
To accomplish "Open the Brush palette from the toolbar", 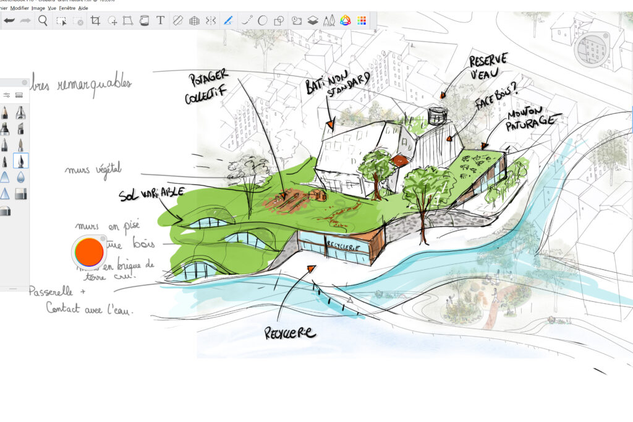I will coord(329,20).
